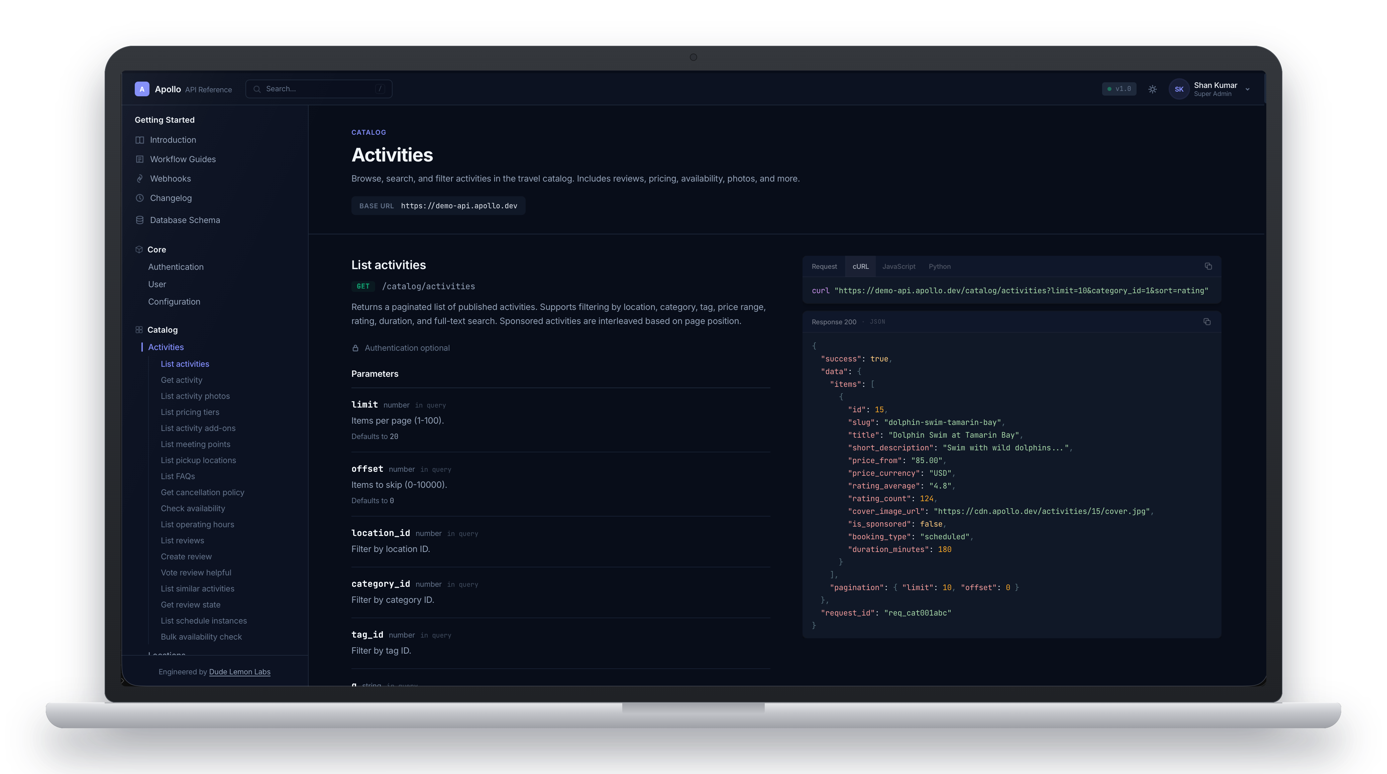Click the category_id parameter name
Viewport: 1387px width, 774px height.
[381, 584]
